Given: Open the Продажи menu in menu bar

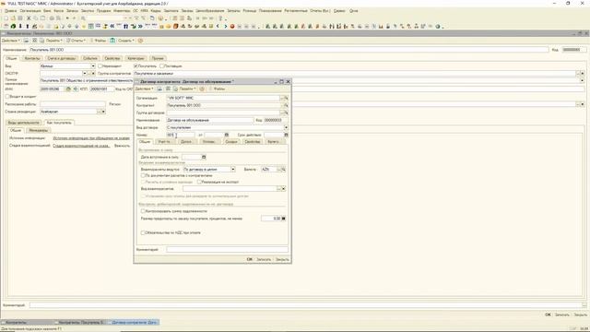Looking at the screenshot, I should [x=103, y=11].
